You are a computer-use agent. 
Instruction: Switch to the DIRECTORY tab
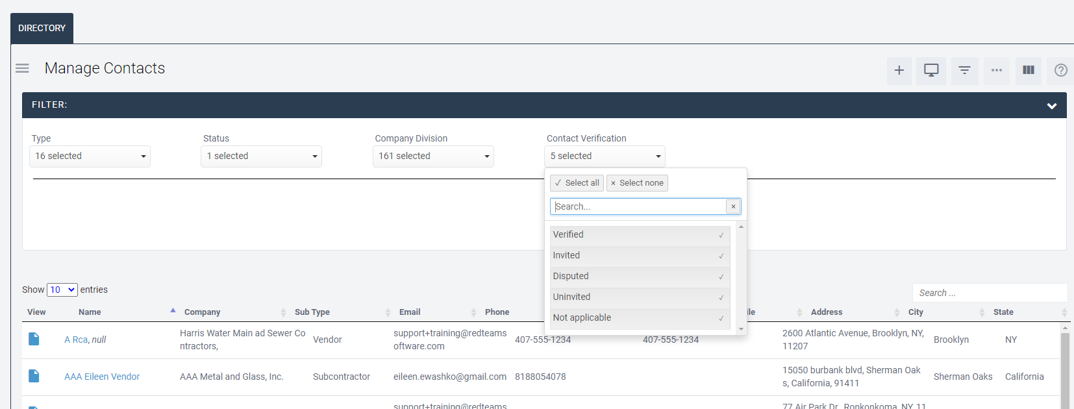click(x=42, y=29)
